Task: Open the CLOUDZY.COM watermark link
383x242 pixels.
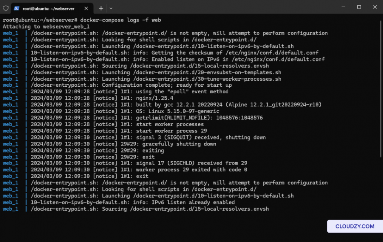Action: [355, 226]
